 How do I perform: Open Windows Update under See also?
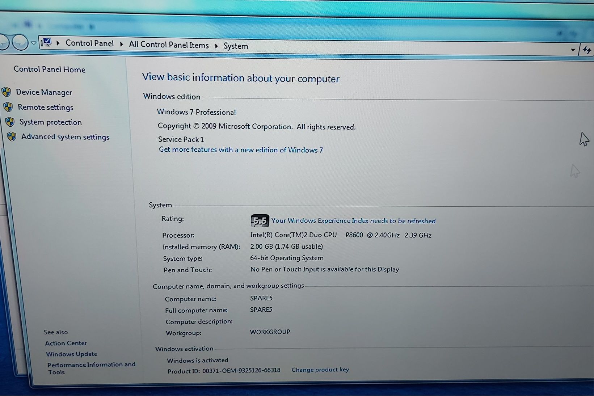[x=72, y=354]
